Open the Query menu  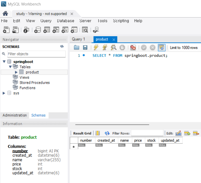coord(46,21)
